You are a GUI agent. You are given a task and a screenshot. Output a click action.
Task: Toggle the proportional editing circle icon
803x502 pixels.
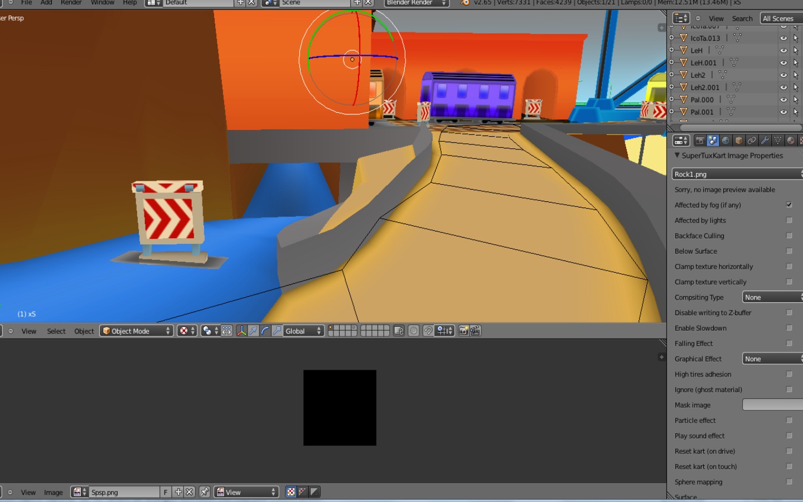tap(413, 331)
